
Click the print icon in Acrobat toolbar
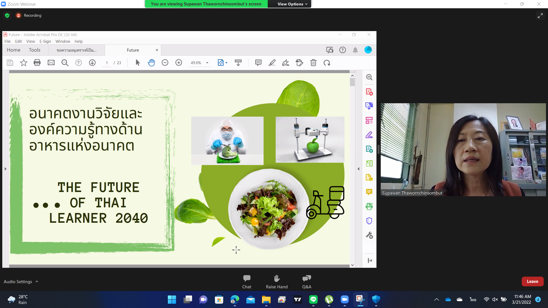click(37, 63)
